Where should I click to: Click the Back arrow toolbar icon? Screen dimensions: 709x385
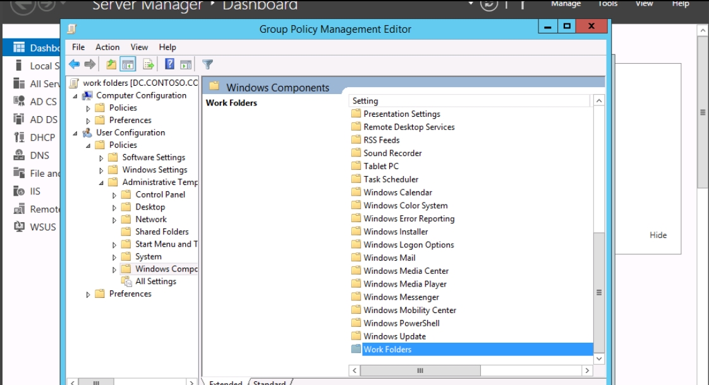tap(74, 64)
